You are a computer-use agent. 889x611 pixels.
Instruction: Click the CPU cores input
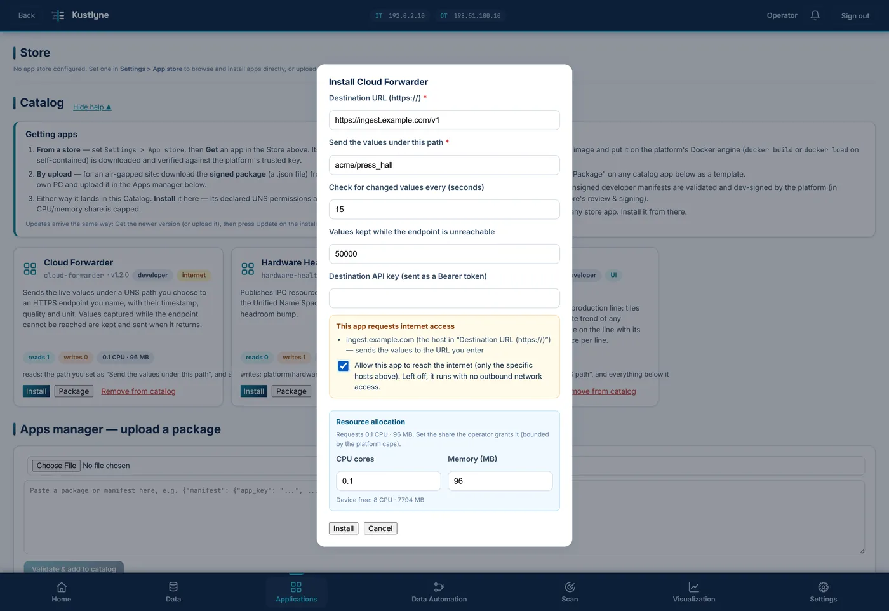click(x=389, y=481)
